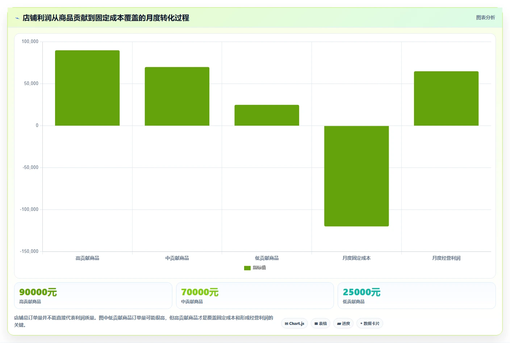Click the 店铺利润 chart title text
The width and height of the screenshot is (510, 343).
click(106, 18)
